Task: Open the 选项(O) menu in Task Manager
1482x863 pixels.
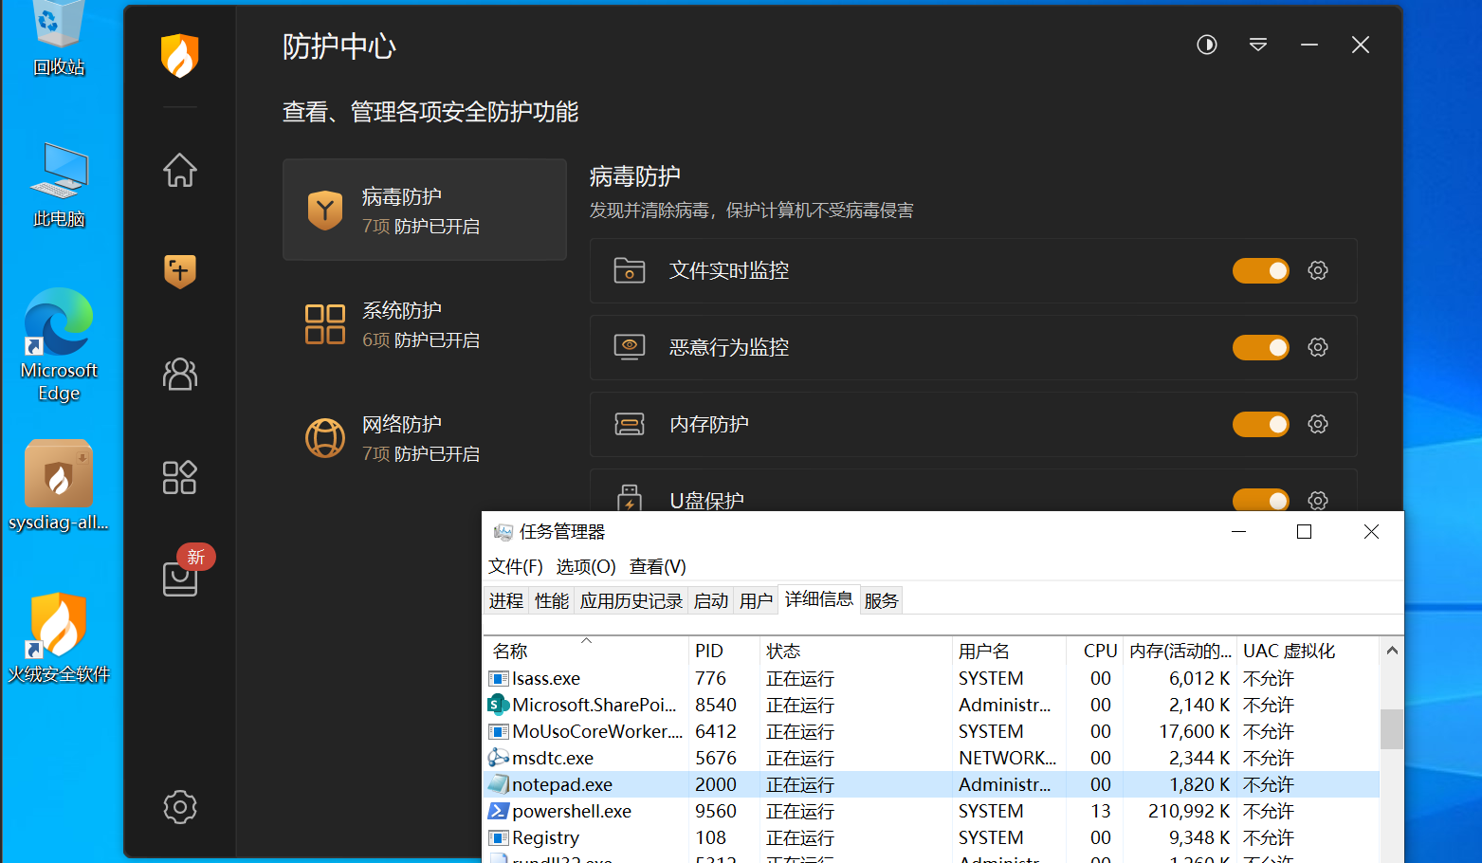Action: [585, 567]
